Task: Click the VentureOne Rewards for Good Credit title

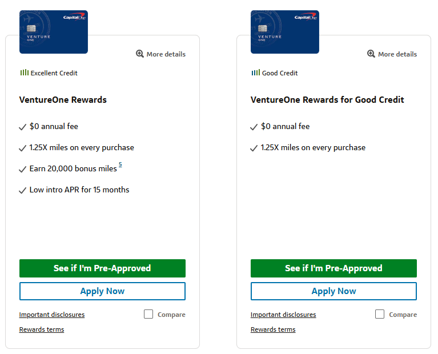Action: (x=327, y=100)
